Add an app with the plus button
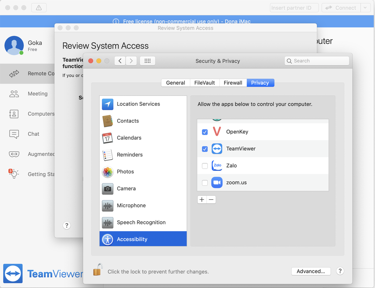Image resolution: width=375 pixels, height=288 pixels. (202, 199)
